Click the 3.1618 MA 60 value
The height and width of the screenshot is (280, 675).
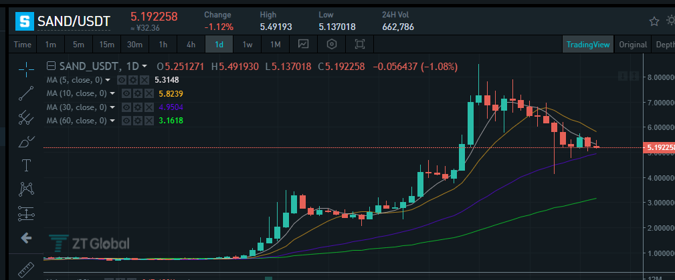click(171, 121)
